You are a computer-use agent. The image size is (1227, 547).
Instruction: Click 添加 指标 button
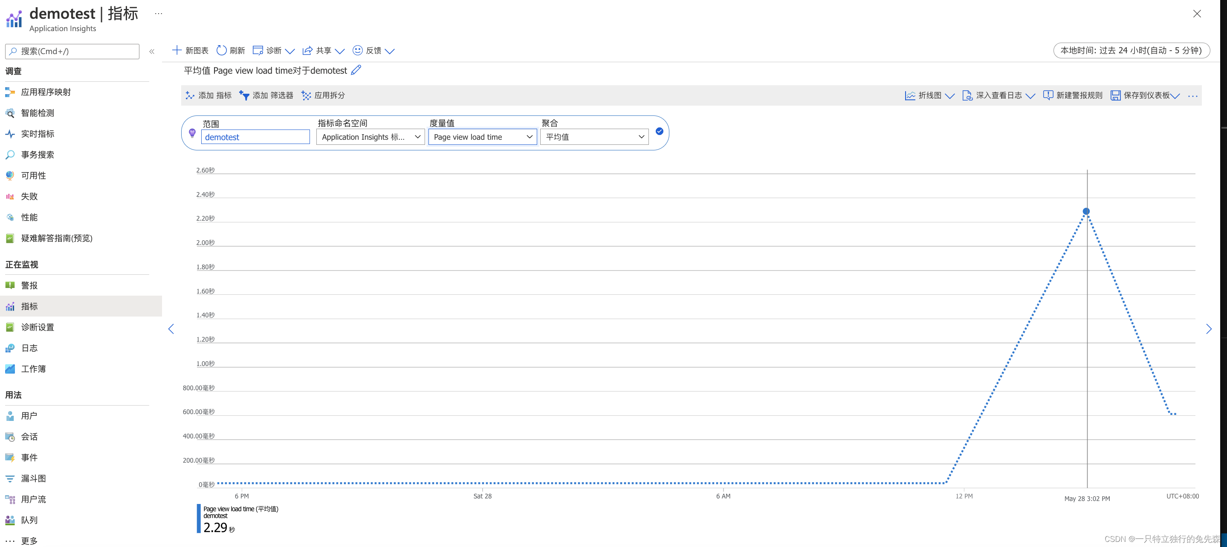208,95
